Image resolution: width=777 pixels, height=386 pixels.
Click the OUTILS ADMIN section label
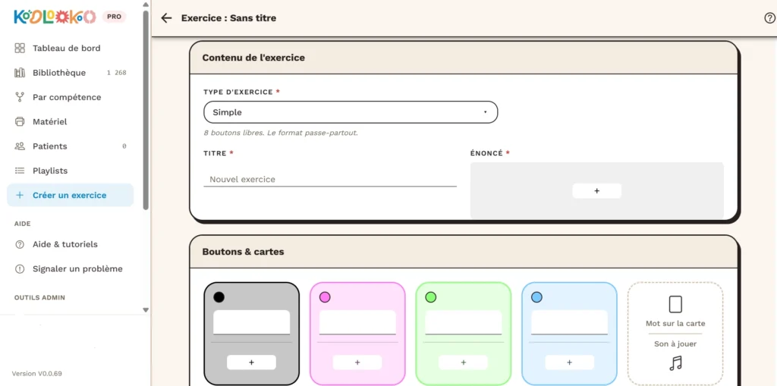pos(39,298)
